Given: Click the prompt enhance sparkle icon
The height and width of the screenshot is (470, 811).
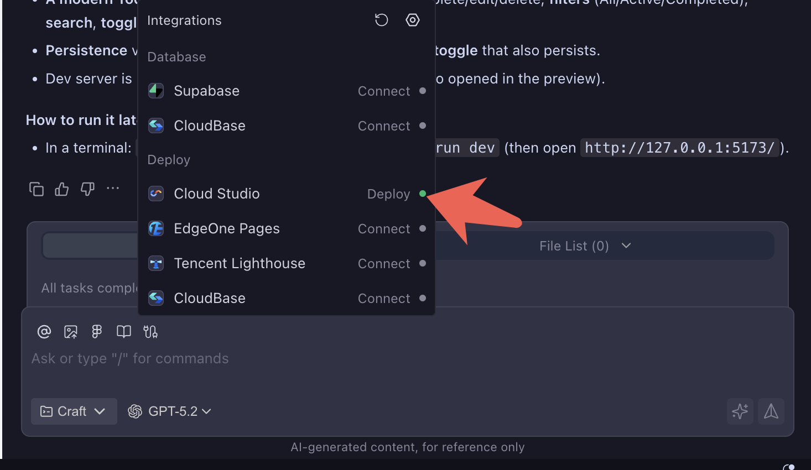Looking at the screenshot, I should pyautogui.click(x=740, y=411).
